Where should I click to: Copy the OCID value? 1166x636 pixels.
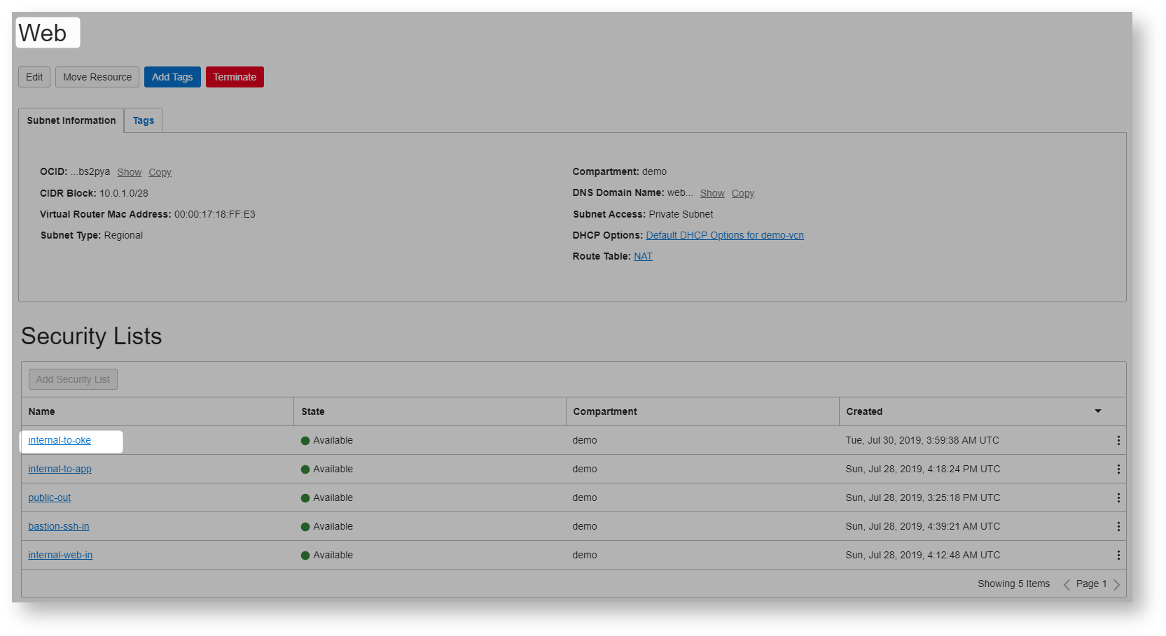pos(160,172)
